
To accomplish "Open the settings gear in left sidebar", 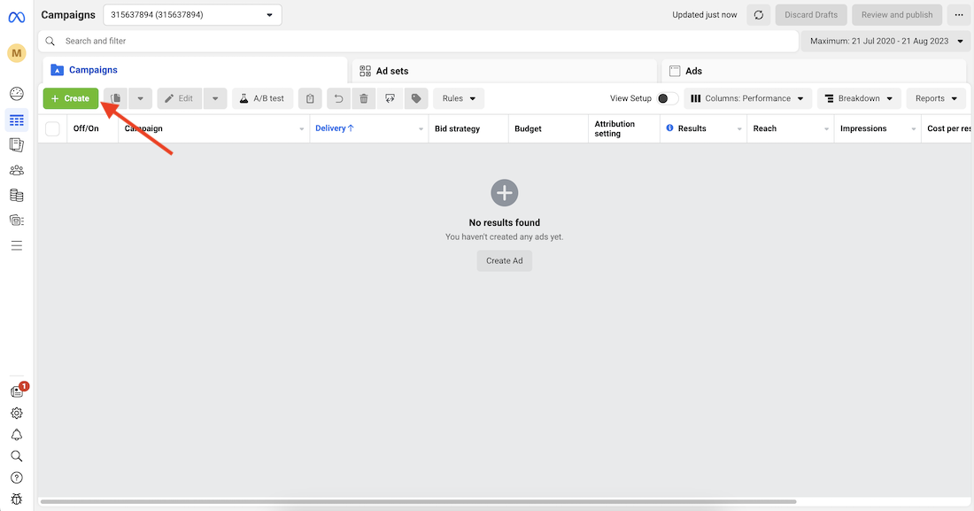I will [16, 413].
